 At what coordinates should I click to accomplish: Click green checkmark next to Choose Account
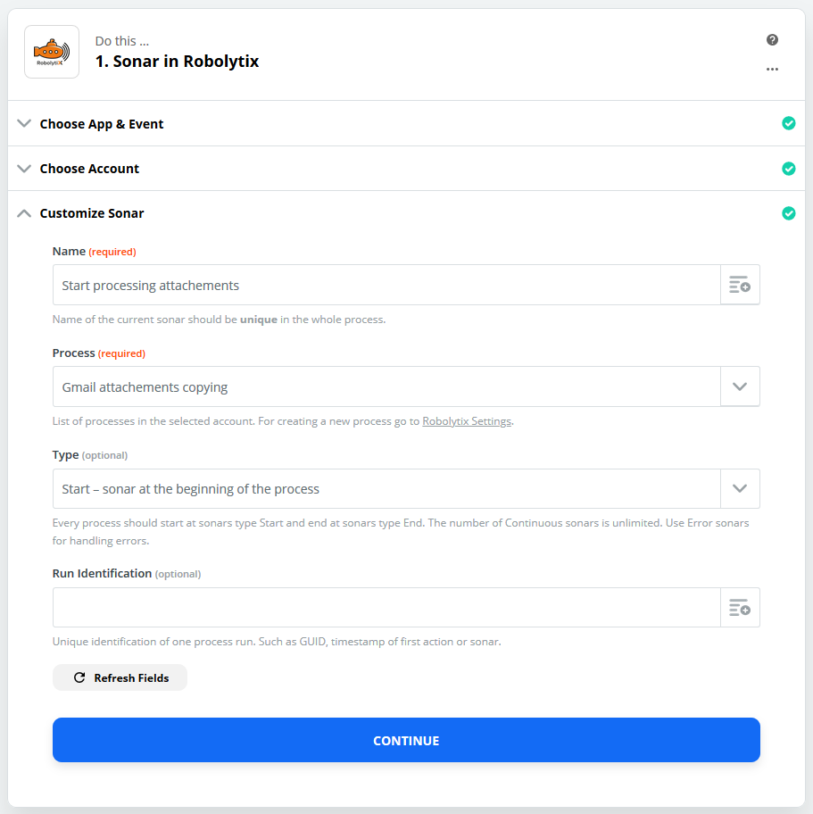(789, 169)
